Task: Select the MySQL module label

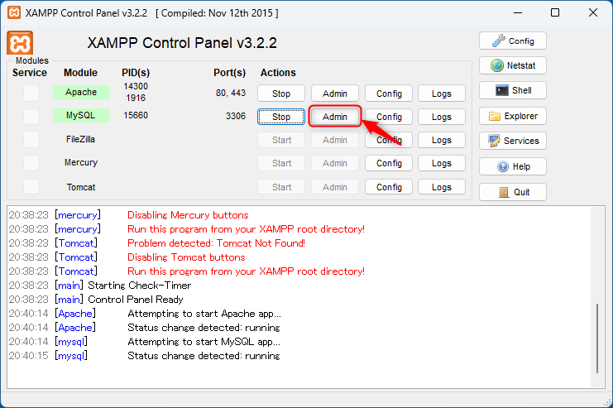Action: 81,115
